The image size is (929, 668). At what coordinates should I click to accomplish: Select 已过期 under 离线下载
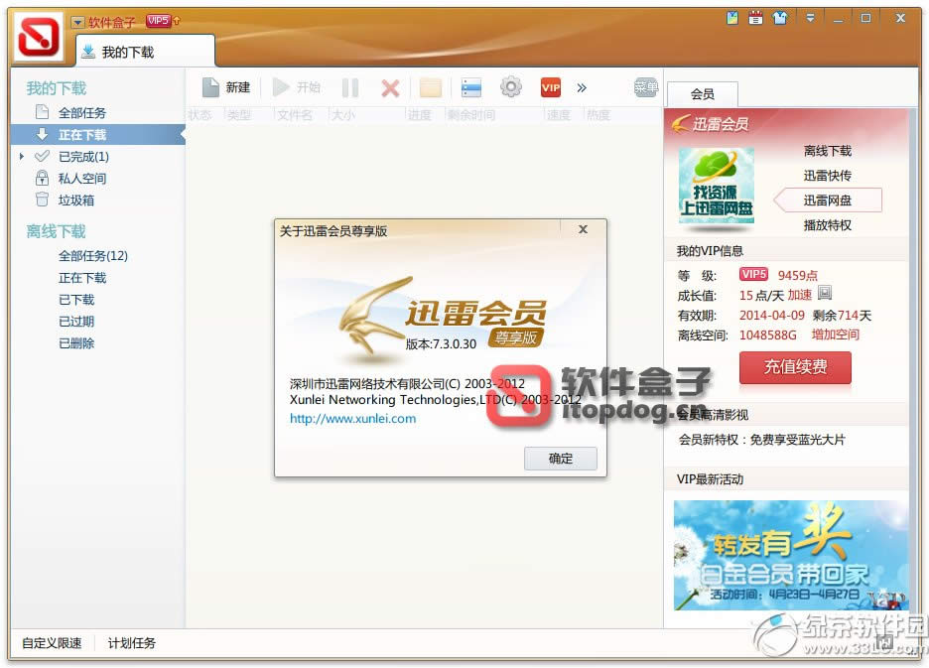[76, 322]
